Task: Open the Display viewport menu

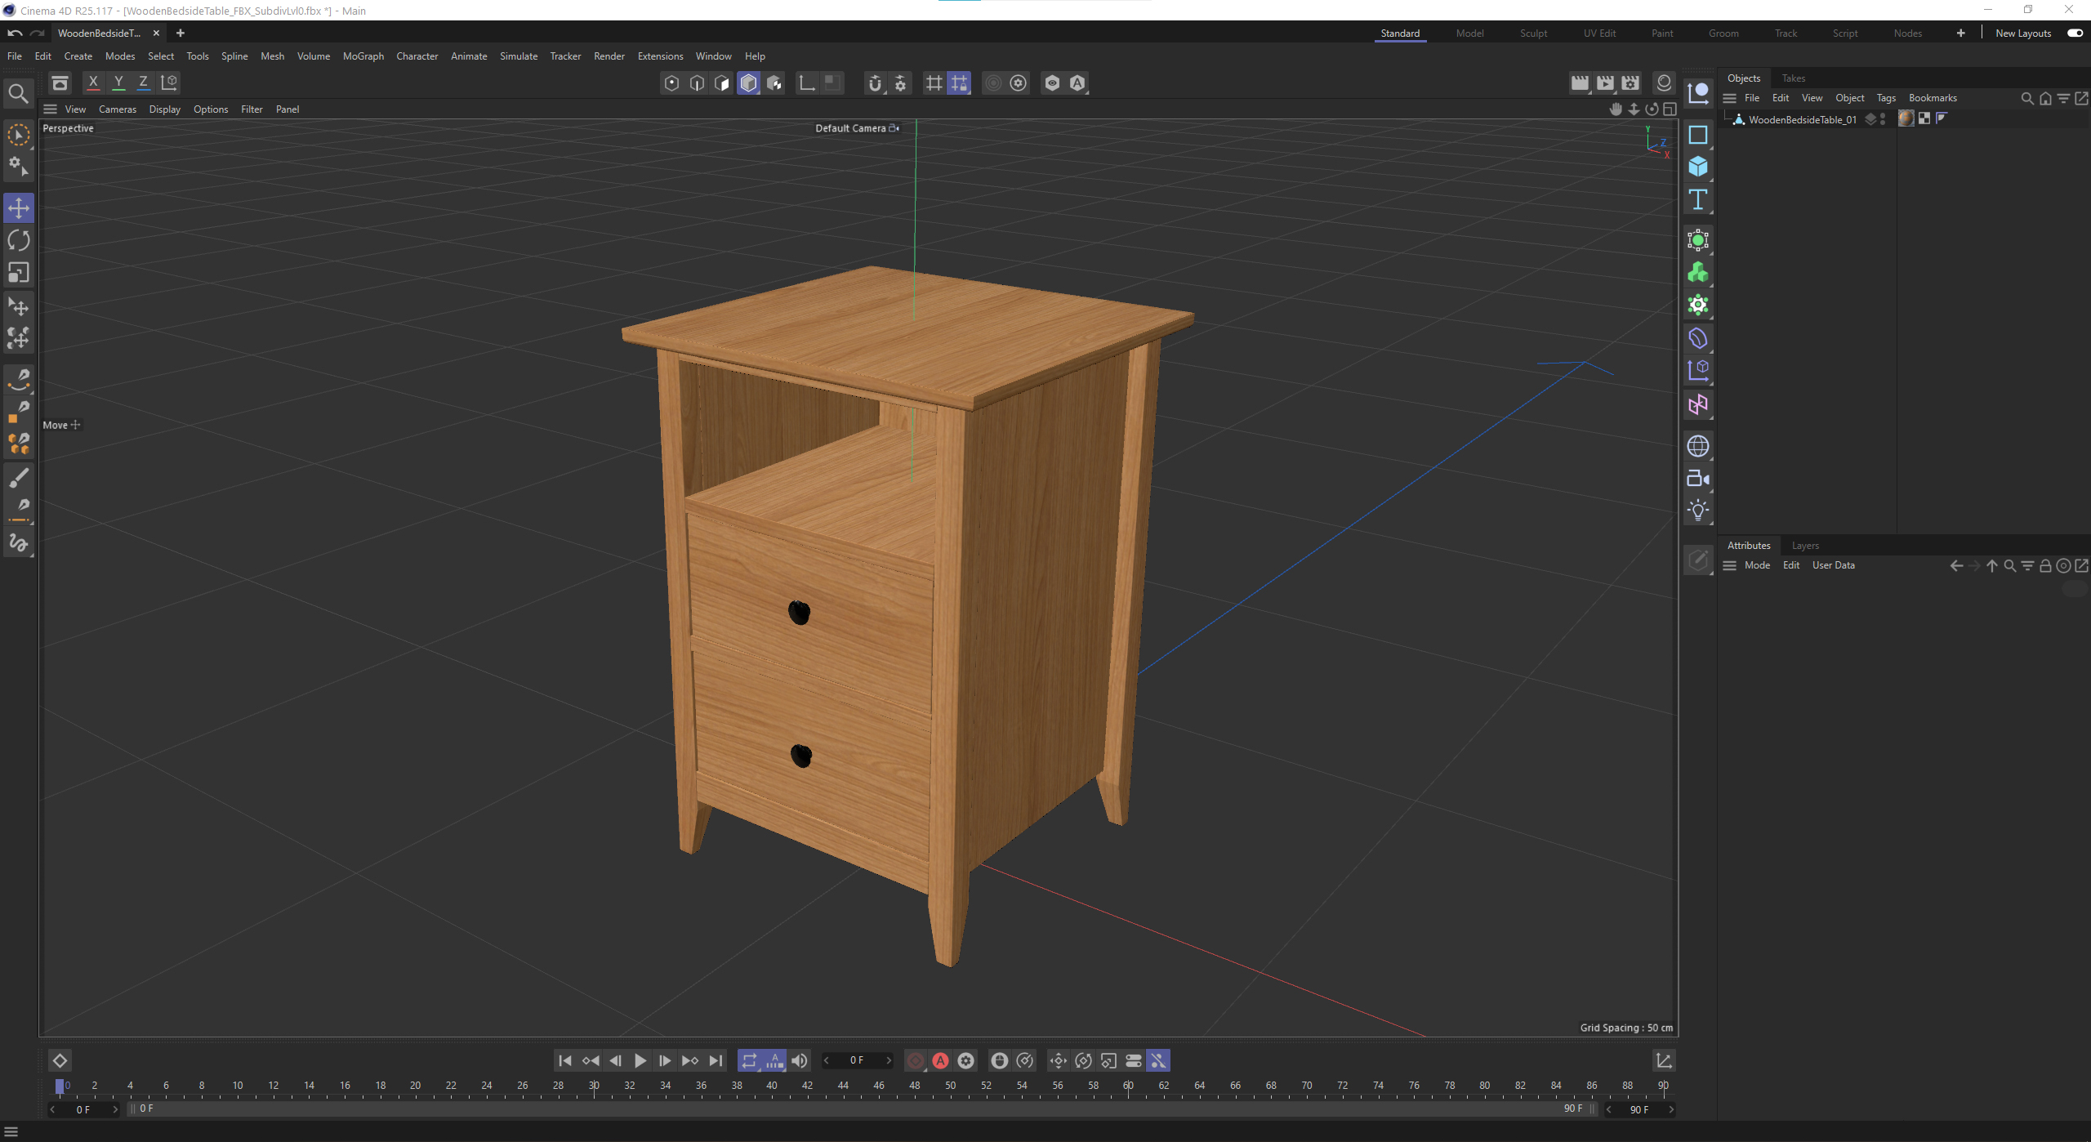Action: tap(164, 109)
